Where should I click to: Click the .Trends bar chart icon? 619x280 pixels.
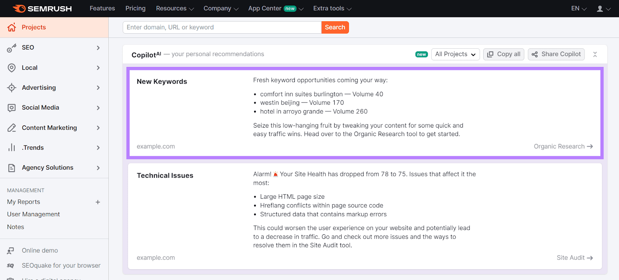[x=12, y=148]
